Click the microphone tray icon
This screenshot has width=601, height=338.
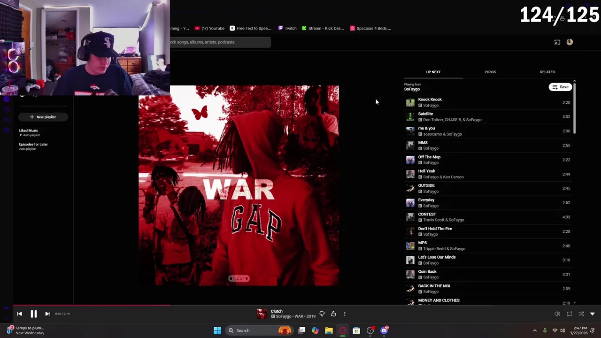(x=545, y=330)
